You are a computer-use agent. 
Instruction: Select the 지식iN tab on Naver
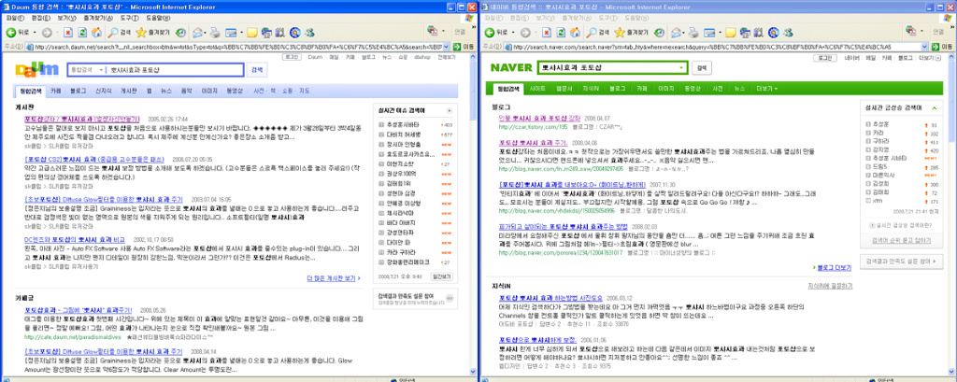592,89
